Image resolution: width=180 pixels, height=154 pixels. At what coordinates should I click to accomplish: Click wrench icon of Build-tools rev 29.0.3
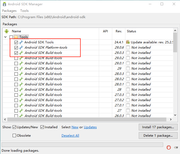(x=21, y=53)
